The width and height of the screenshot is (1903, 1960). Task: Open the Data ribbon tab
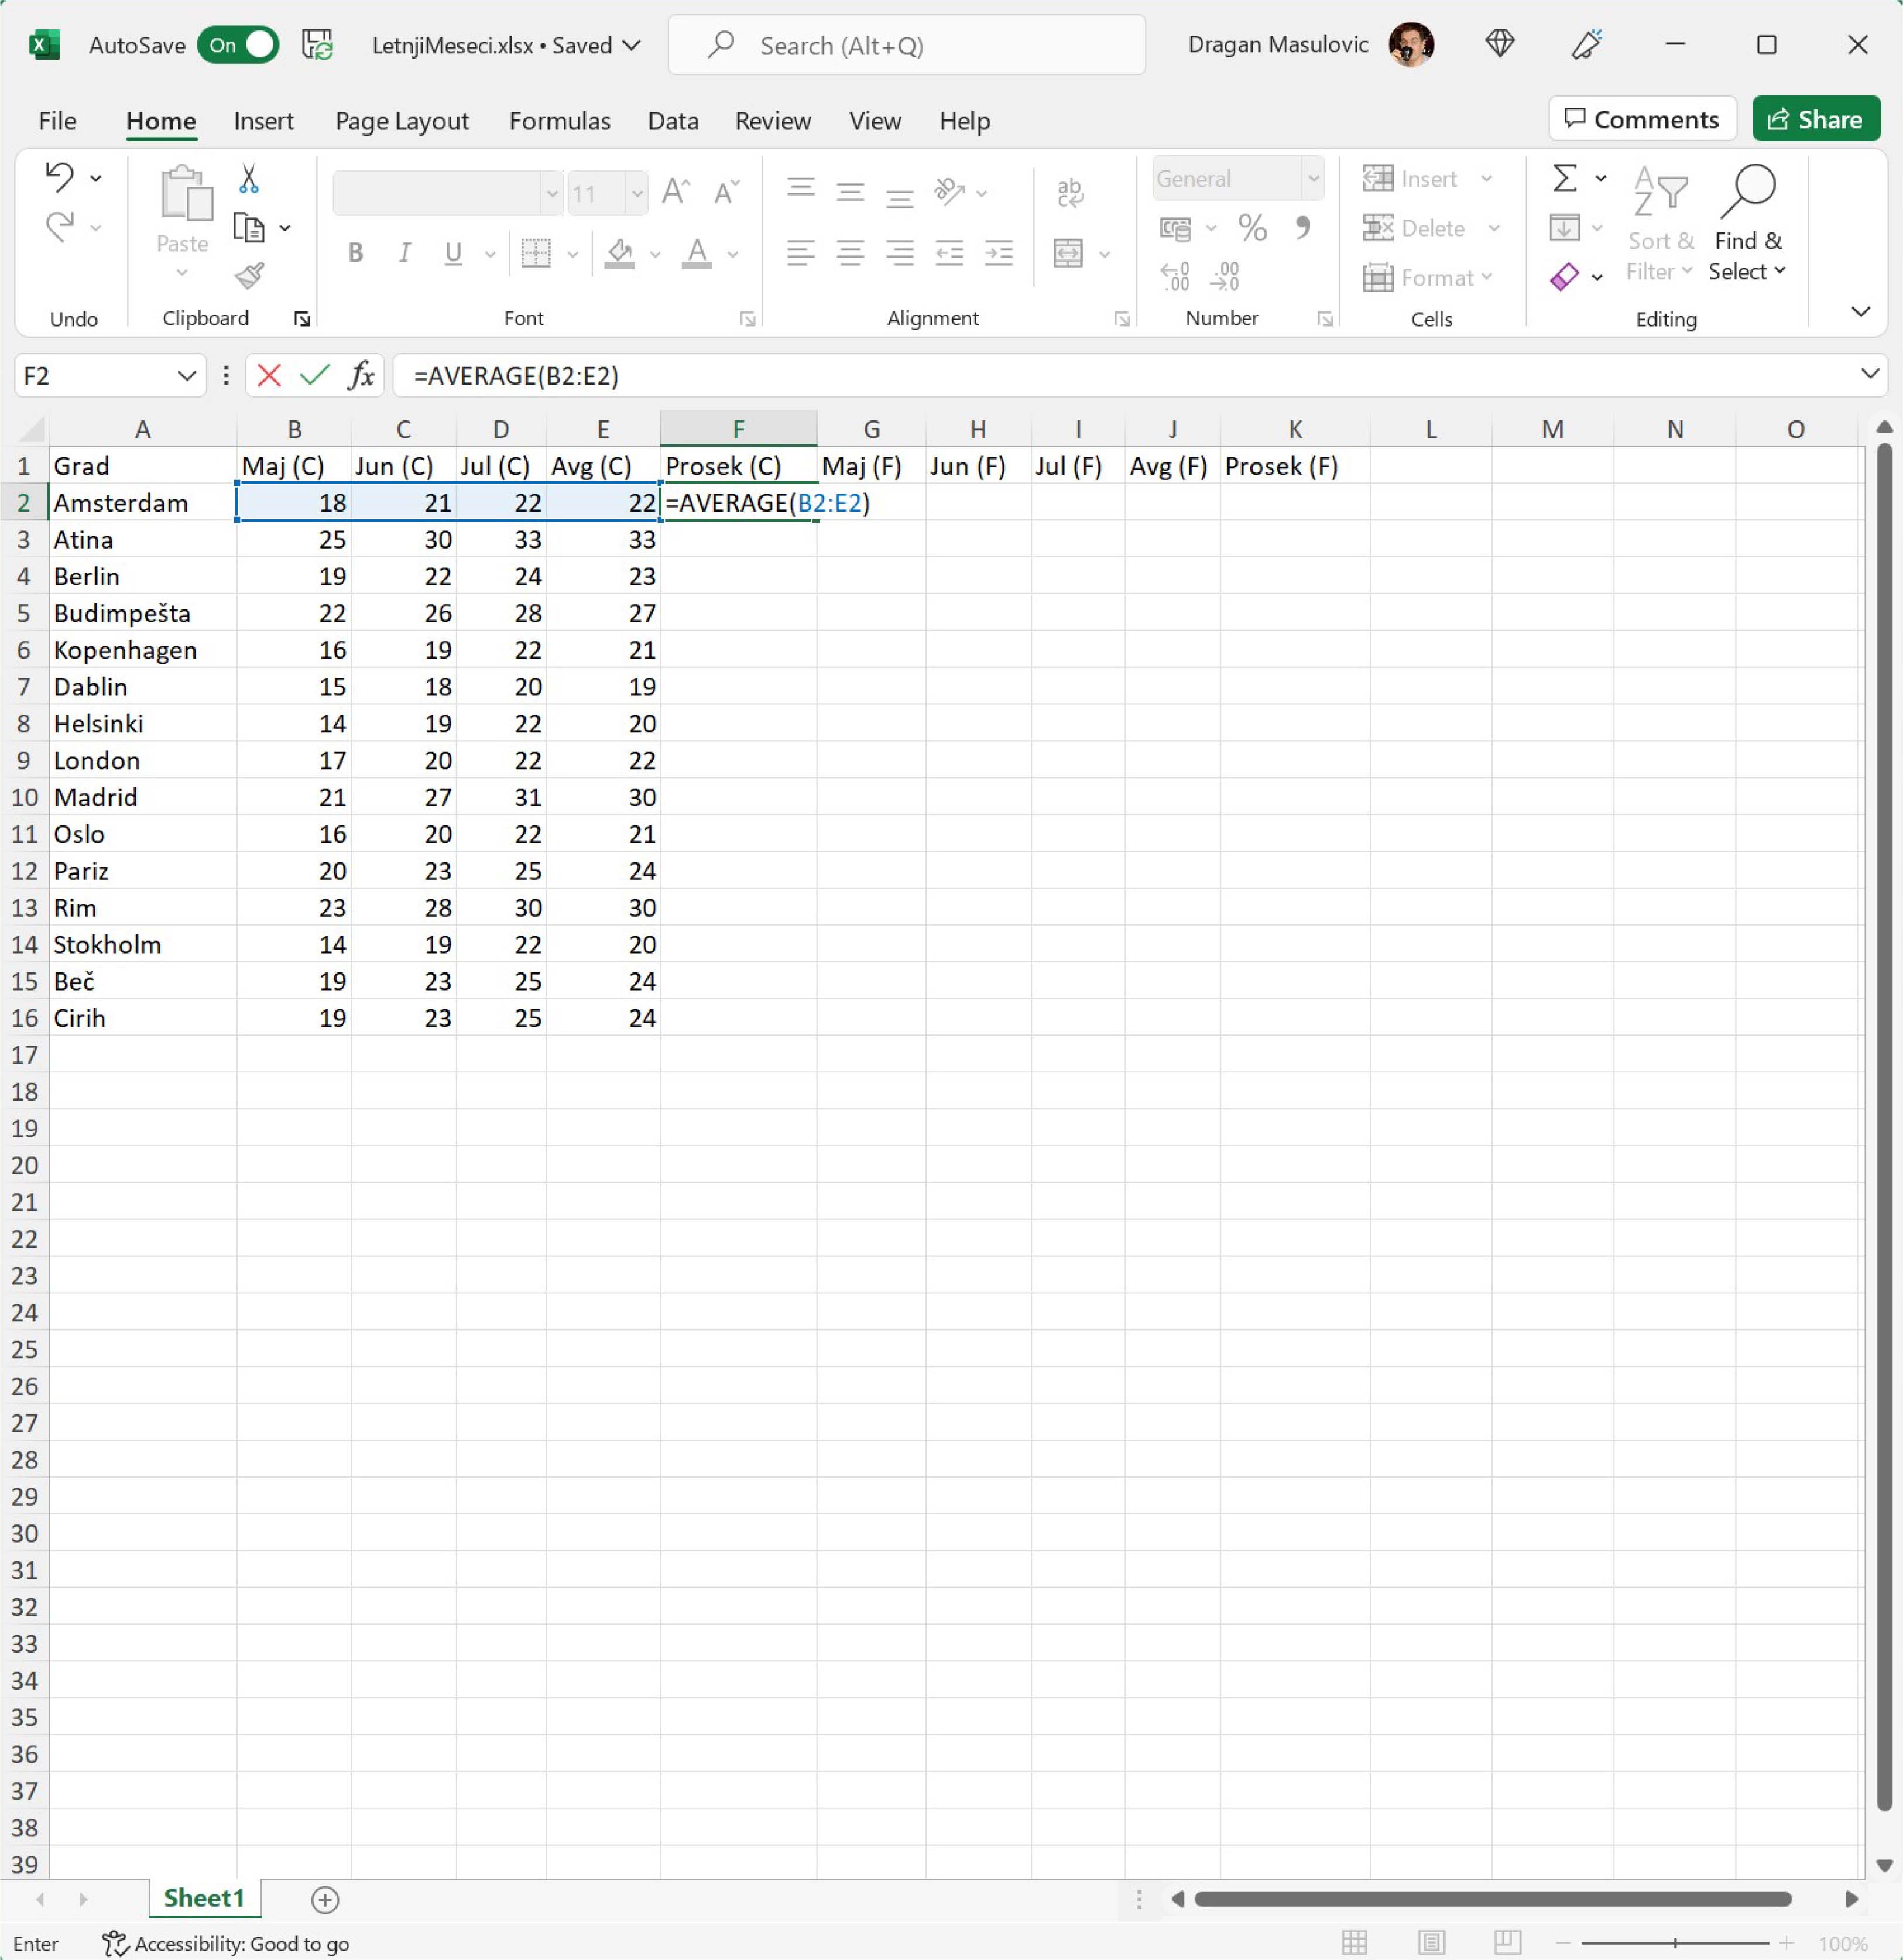[672, 121]
